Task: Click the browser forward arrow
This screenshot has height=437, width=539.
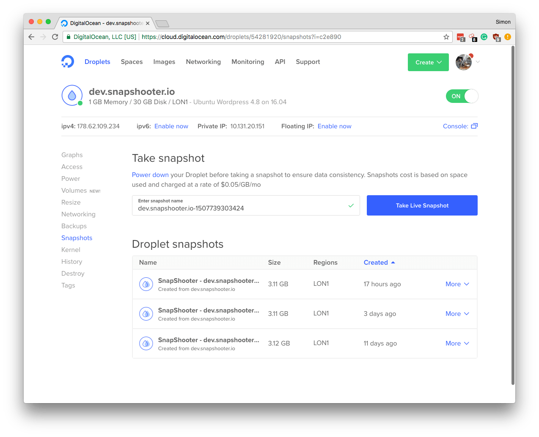Action: click(43, 37)
